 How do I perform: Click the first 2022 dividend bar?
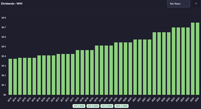pos(154,64)
